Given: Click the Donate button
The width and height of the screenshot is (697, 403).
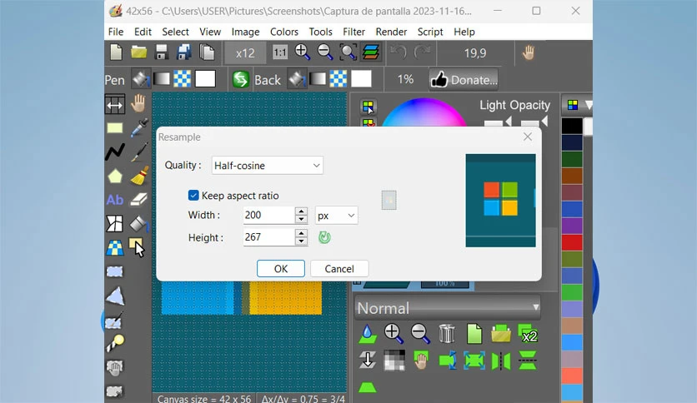Looking at the screenshot, I should coord(464,79).
